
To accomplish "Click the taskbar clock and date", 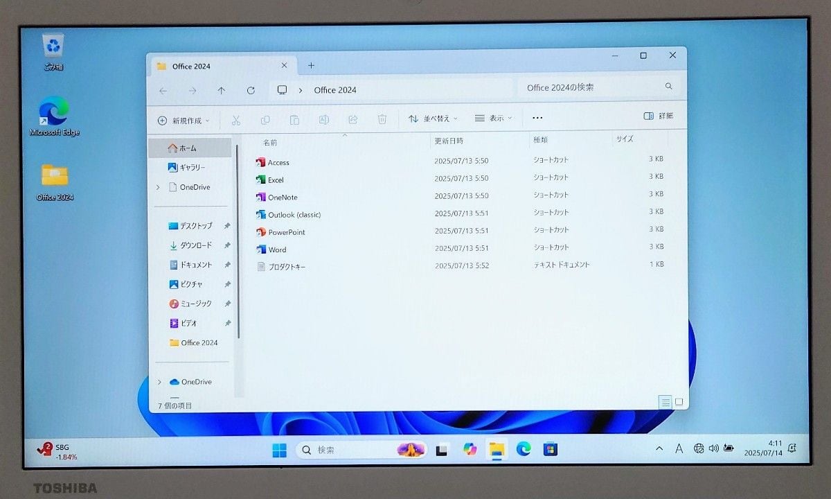I will 762,448.
